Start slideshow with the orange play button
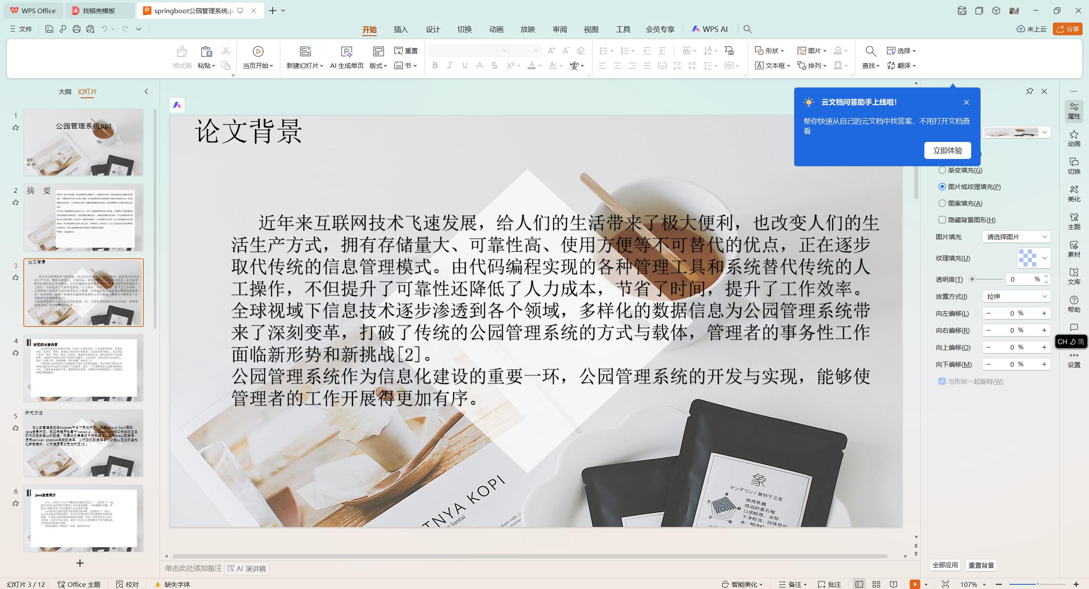The height and width of the screenshot is (589, 1089). pyautogui.click(x=915, y=584)
